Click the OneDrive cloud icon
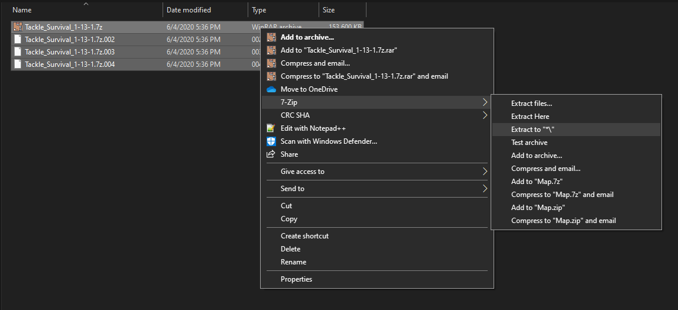Image resolution: width=678 pixels, height=310 pixels. 271,89
